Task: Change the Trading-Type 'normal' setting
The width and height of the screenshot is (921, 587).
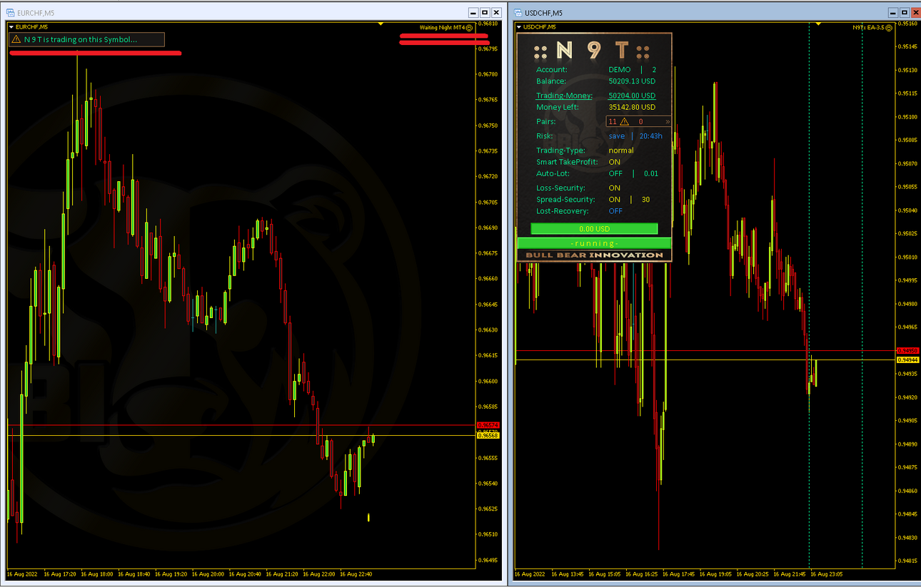Action: tap(621, 150)
